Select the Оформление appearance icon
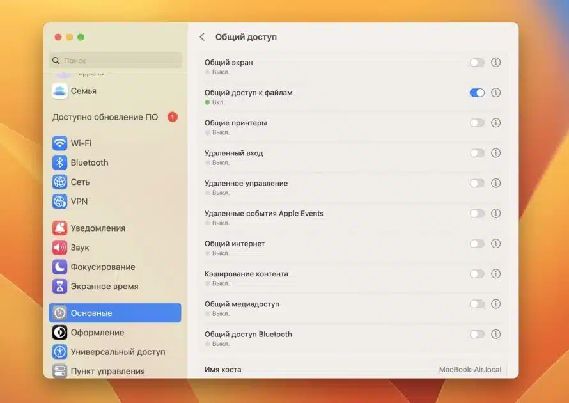This screenshot has height=403, width=569. [60, 332]
